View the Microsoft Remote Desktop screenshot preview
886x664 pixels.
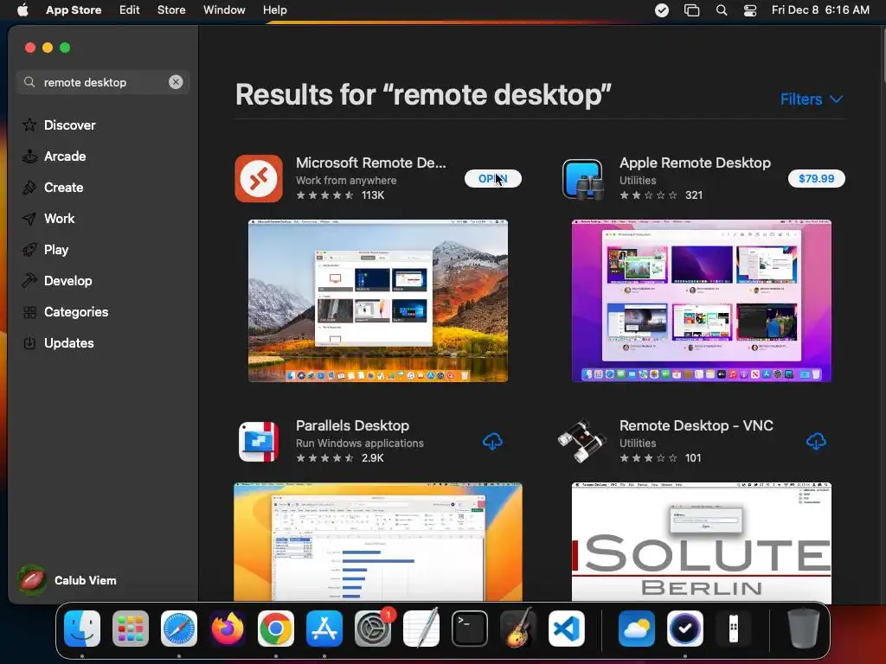[378, 301]
